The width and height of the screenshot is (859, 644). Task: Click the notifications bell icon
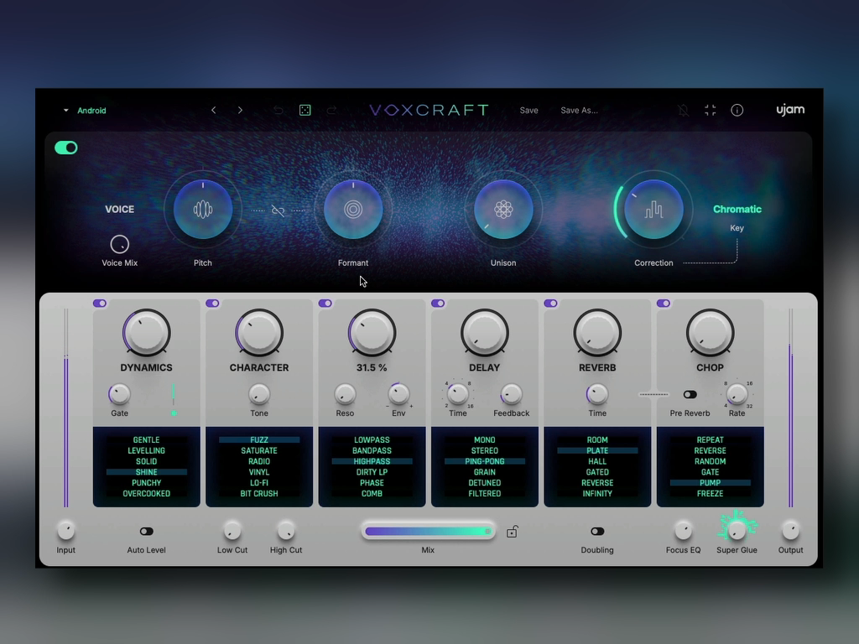tap(683, 110)
